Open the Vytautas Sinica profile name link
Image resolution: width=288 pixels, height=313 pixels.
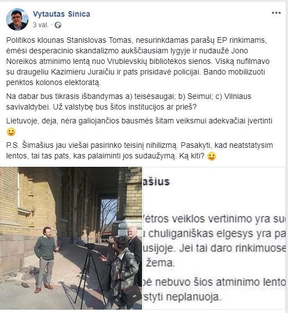point(61,14)
